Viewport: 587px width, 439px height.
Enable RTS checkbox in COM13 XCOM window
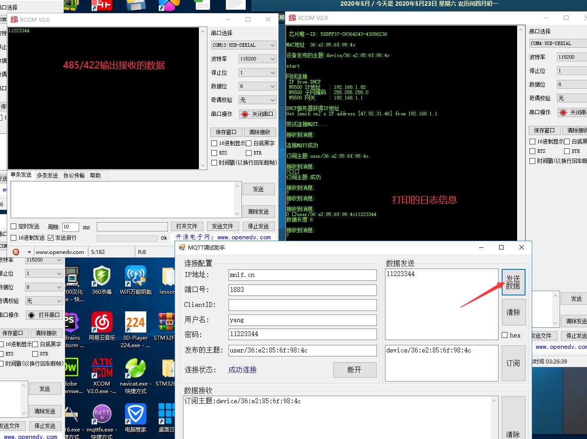214,153
